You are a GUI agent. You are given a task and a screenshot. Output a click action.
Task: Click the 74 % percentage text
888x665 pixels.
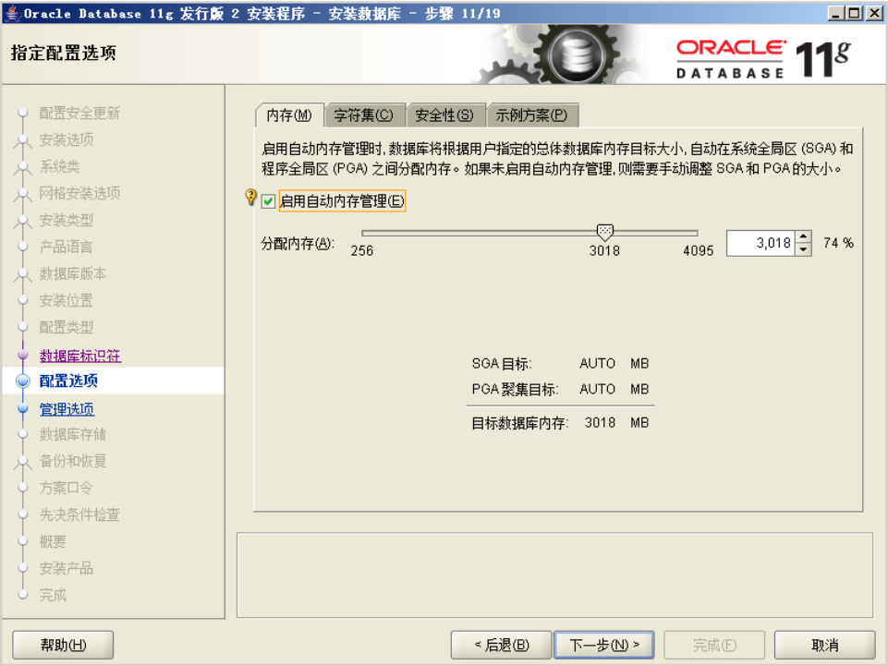point(838,243)
